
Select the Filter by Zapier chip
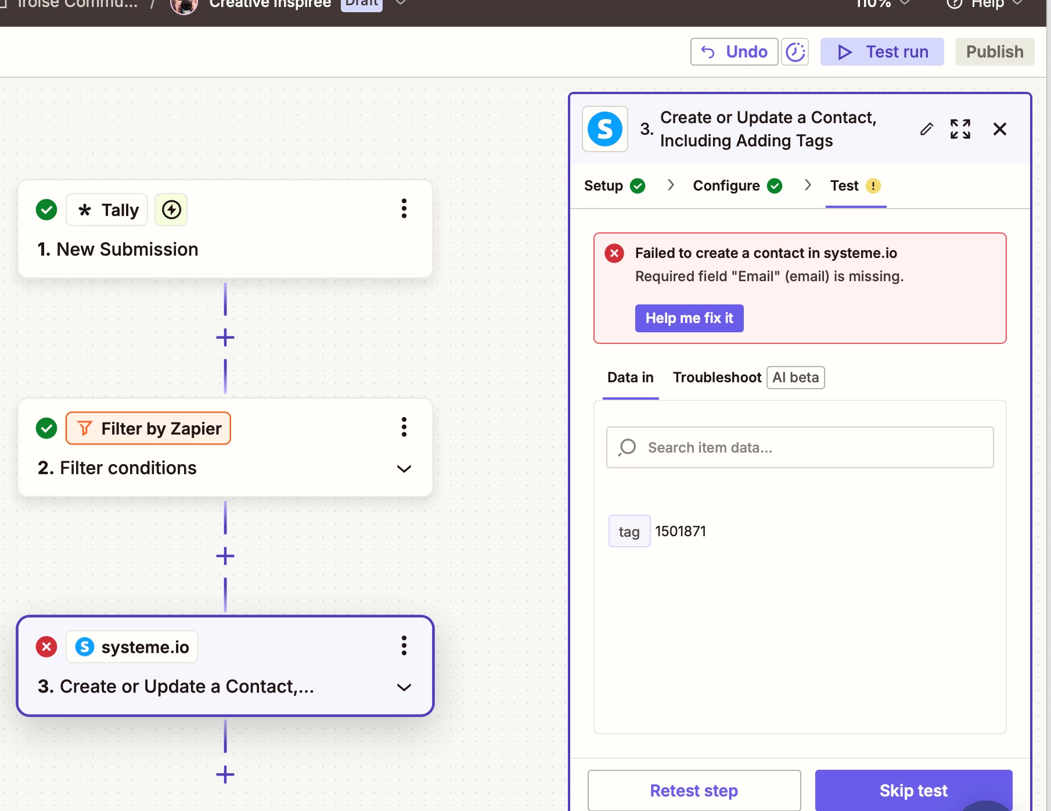coord(148,428)
